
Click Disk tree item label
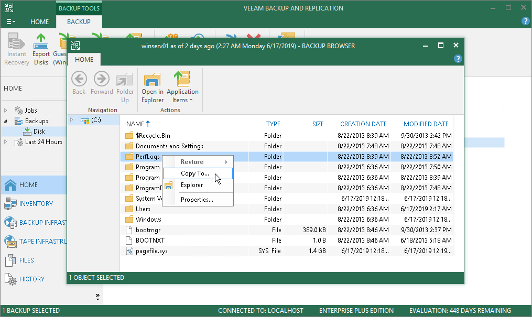39,132
